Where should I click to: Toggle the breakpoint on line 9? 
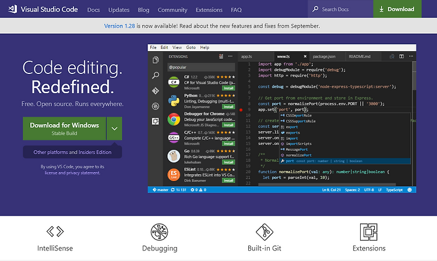pyautogui.click(x=241, y=110)
